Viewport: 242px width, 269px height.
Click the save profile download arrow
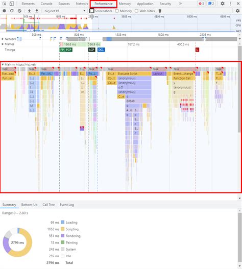pyautogui.click(x=37, y=11)
